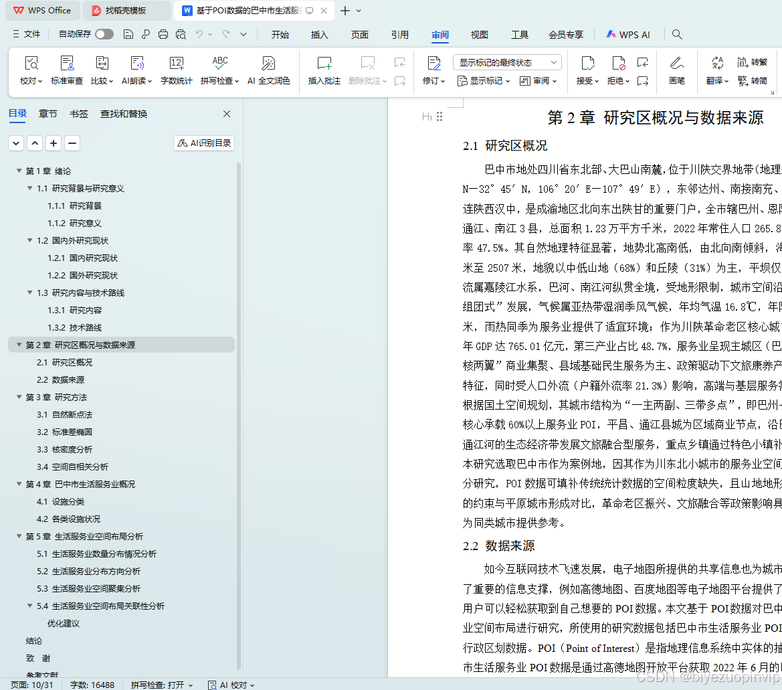This screenshot has height=690, width=782.
Task: Start AI朗读 read aloud
Action: tap(136, 70)
